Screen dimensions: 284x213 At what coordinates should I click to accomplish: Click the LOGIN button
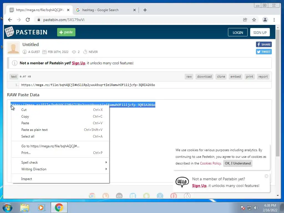[238, 32]
